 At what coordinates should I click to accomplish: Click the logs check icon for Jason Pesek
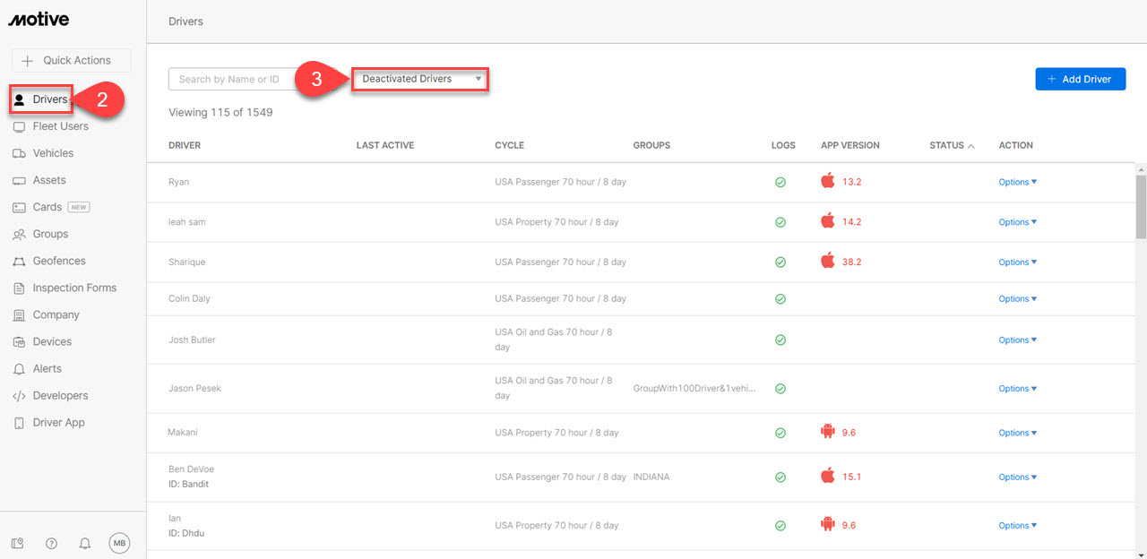click(x=780, y=389)
